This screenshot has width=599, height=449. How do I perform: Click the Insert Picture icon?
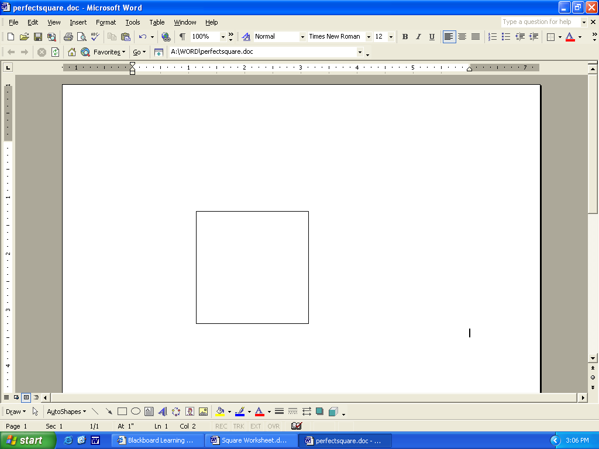click(203, 411)
